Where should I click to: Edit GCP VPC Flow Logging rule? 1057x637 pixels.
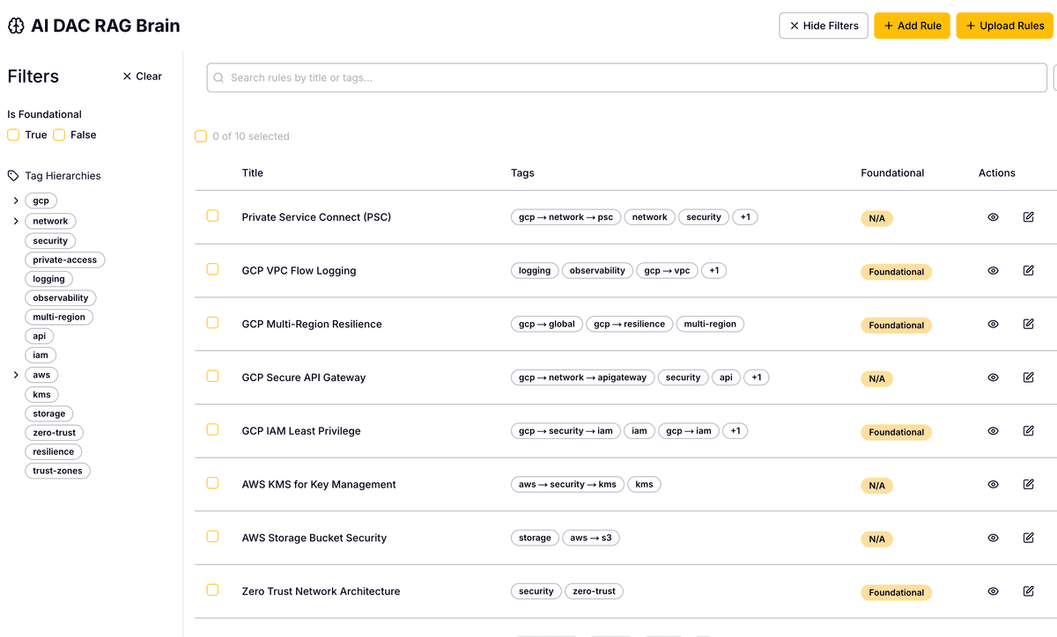coord(1028,270)
